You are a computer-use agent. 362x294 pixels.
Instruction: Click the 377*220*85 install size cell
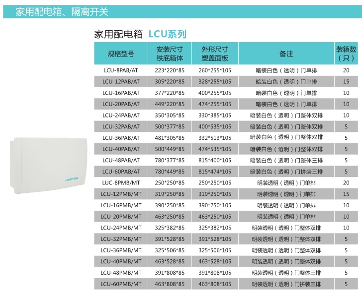tap(170, 93)
